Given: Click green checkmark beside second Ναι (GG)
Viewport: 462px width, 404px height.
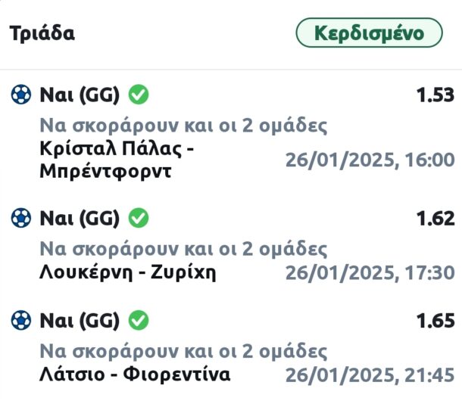Looking at the screenshot, I should (x=139, y=219).
